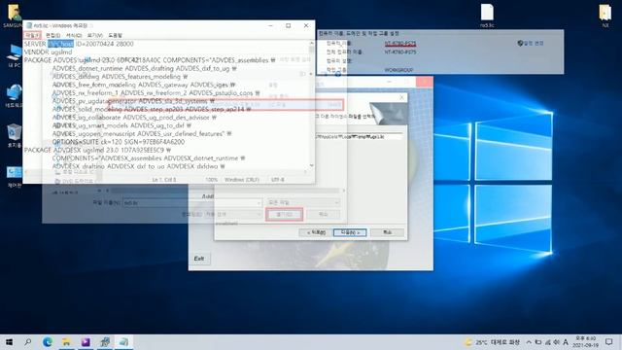Click the 열기 (Open) button in file dialog
Image resolution: width=622 pixels, height=350 pixels.
[x=284, y=214]
